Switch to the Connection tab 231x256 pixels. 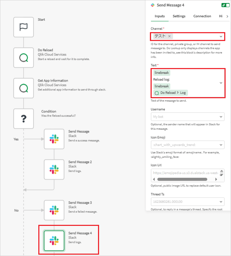(x=202, y=16)
